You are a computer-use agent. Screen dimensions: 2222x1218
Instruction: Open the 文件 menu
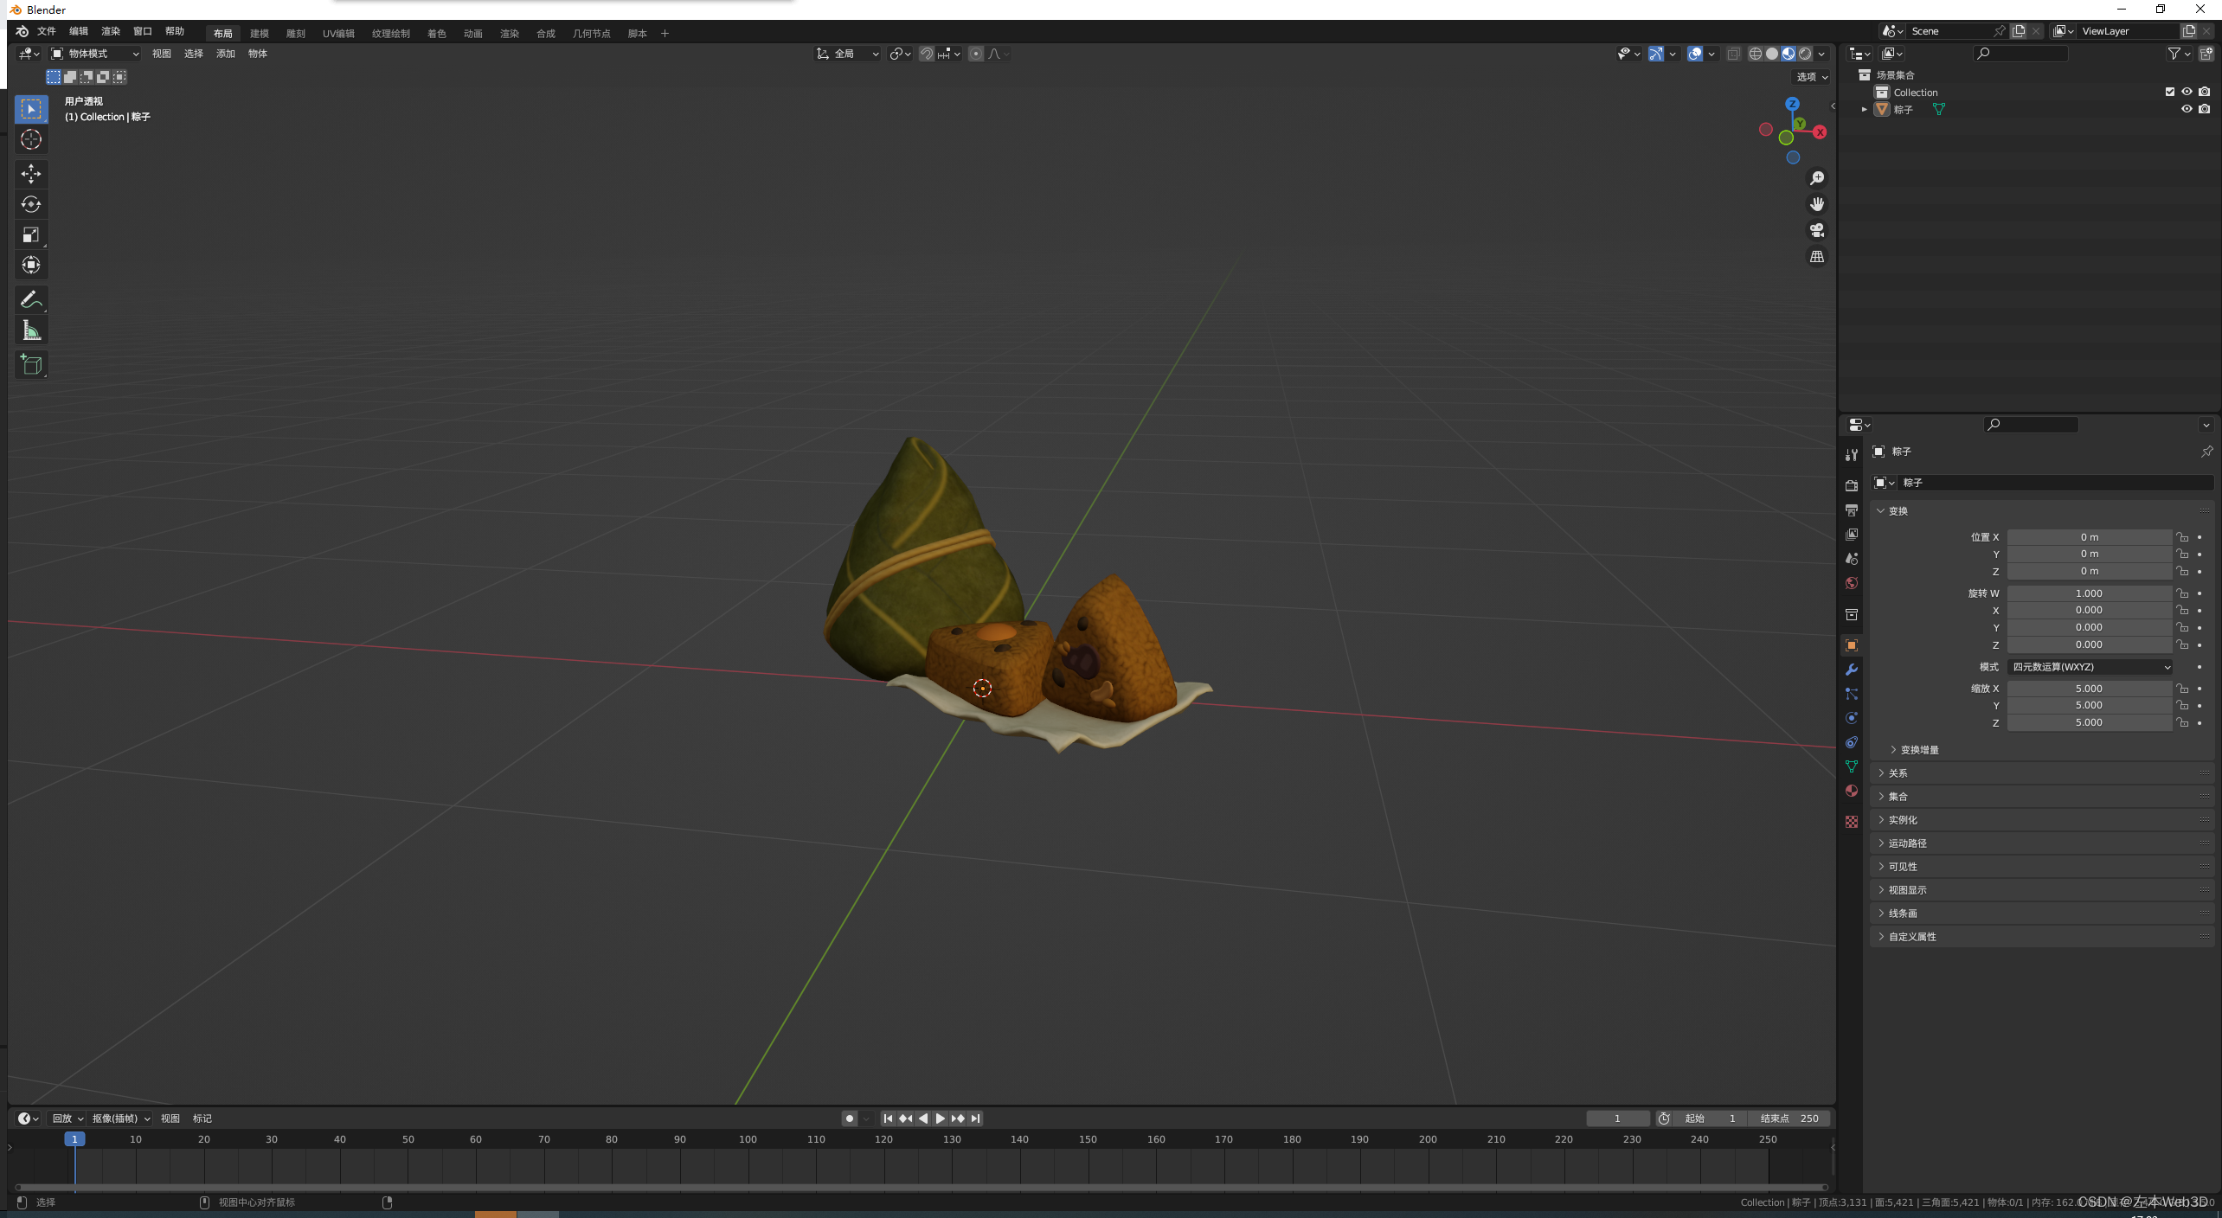point(47,31)
